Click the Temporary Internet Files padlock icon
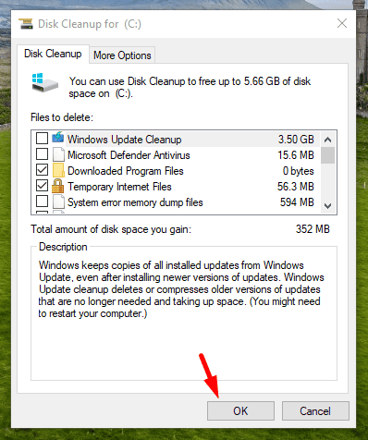Screen dimensions: 368x440 click(58, 186)
